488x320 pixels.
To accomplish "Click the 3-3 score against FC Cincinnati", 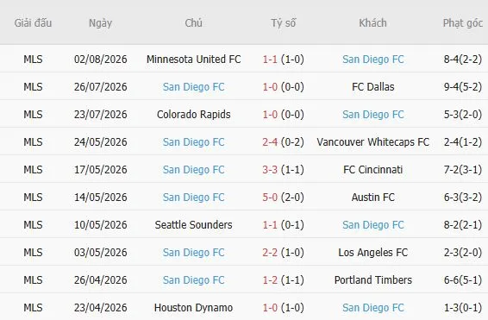I will click(x=270, y=170).
